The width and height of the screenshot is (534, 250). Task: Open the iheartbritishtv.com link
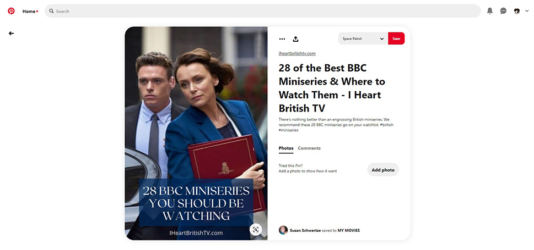(297, 53)
